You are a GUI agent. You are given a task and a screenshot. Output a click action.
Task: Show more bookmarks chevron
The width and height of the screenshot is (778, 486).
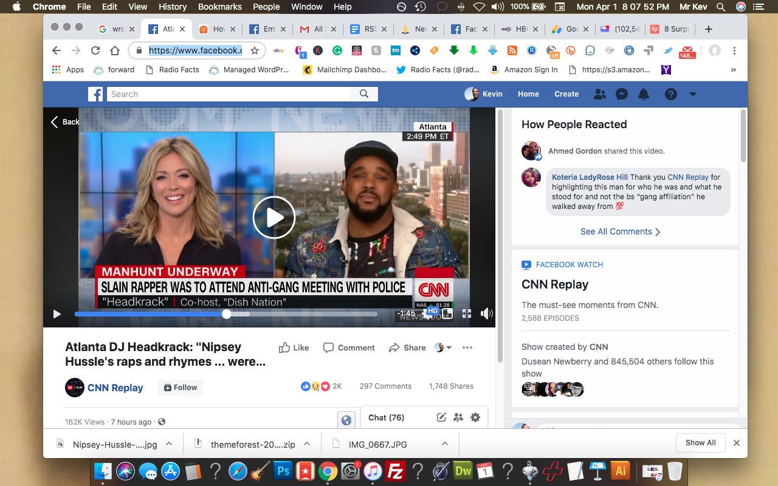(732, 70)
